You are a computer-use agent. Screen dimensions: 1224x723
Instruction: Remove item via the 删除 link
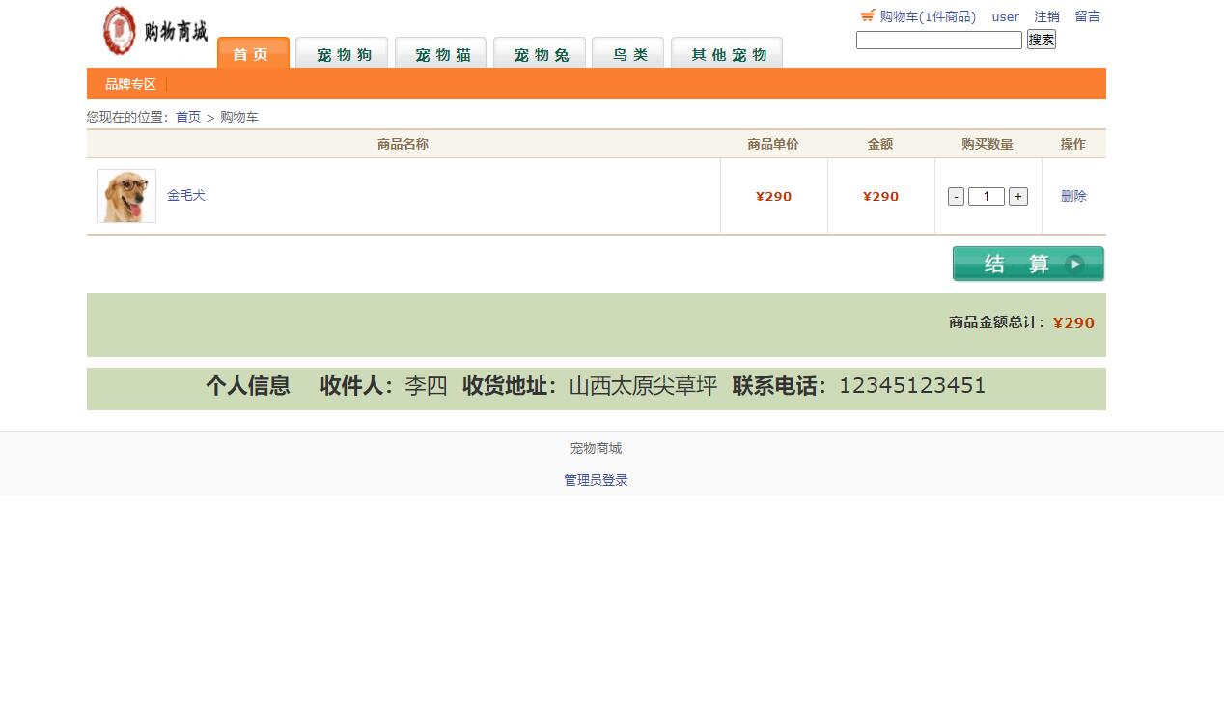(1072, 195)
